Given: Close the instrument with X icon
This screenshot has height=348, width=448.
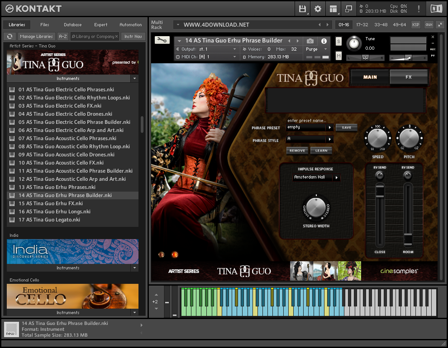Looking at the screenshot, I should coord(433,37).
